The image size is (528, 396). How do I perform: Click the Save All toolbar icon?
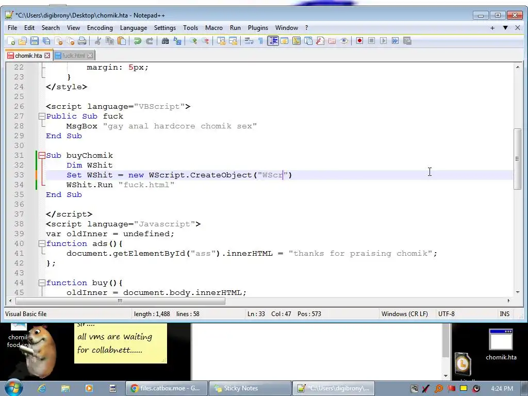coord(46,41)
